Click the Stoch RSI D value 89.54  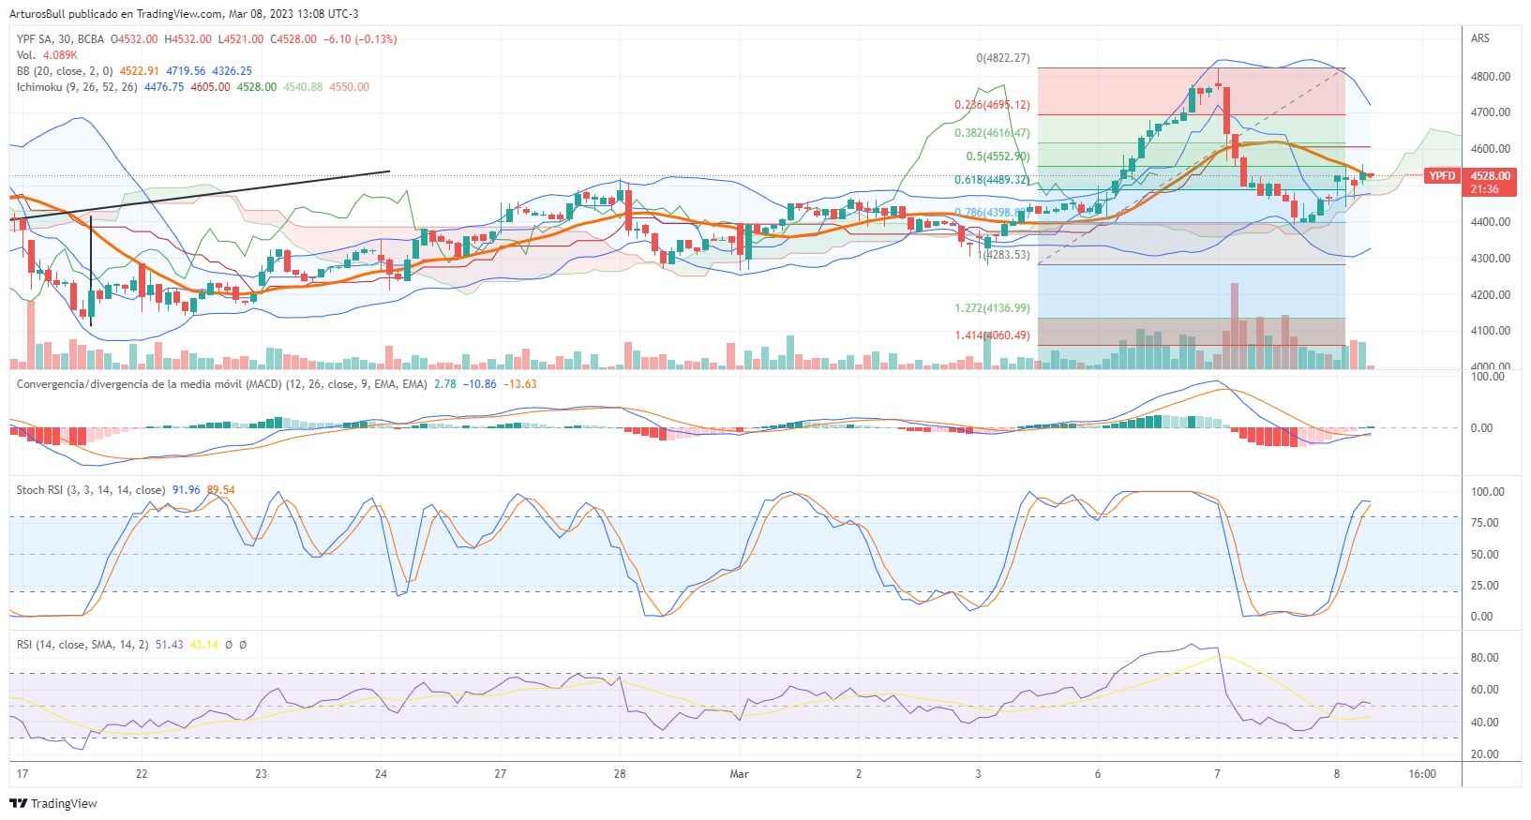pyautogui.click(x=221, y=490)
